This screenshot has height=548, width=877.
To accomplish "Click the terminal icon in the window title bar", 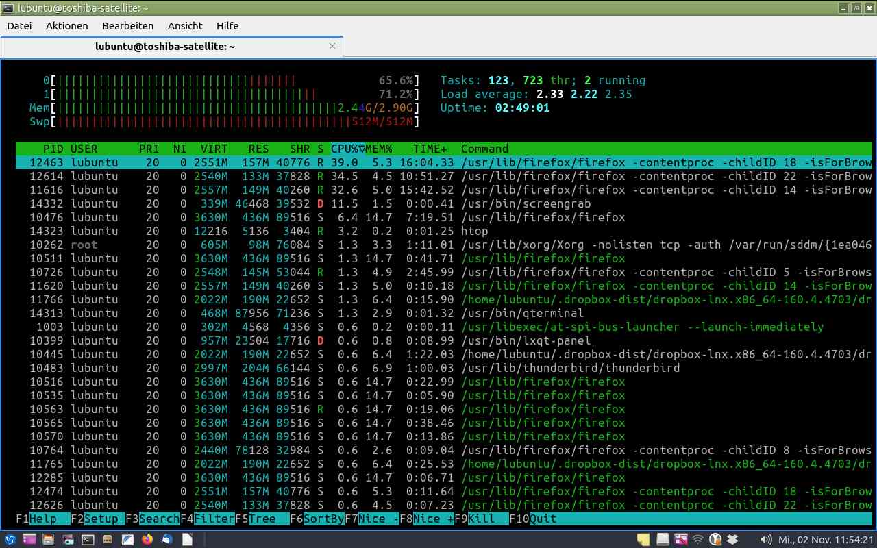I will coord(7,8).
